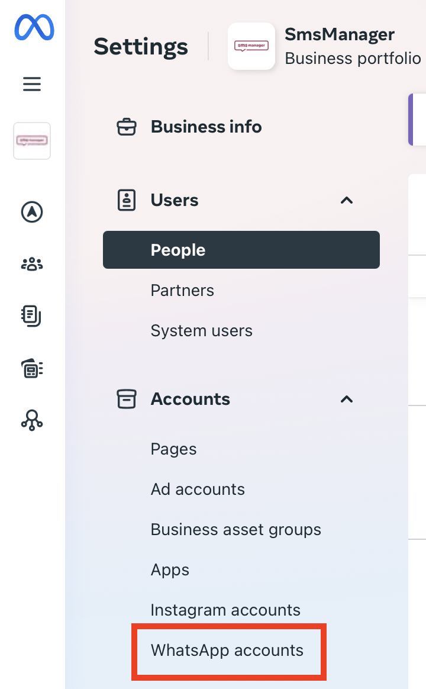The height and width of the screenshot is (689, 426).
Task: Select the compass navigation icon in sidebar
Action: [32, 212]
